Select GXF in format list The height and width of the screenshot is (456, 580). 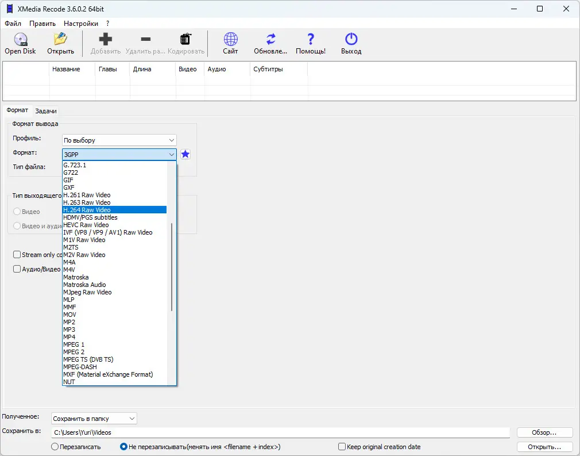(115, 187)
